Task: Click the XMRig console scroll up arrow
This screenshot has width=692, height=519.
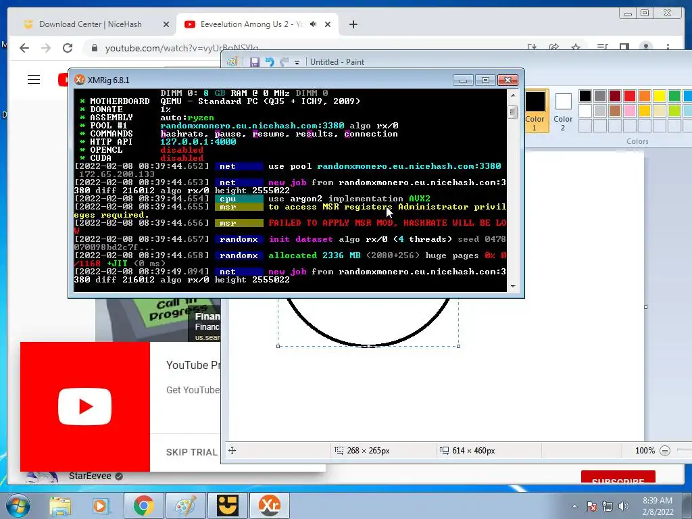Action: pos(512,95)
